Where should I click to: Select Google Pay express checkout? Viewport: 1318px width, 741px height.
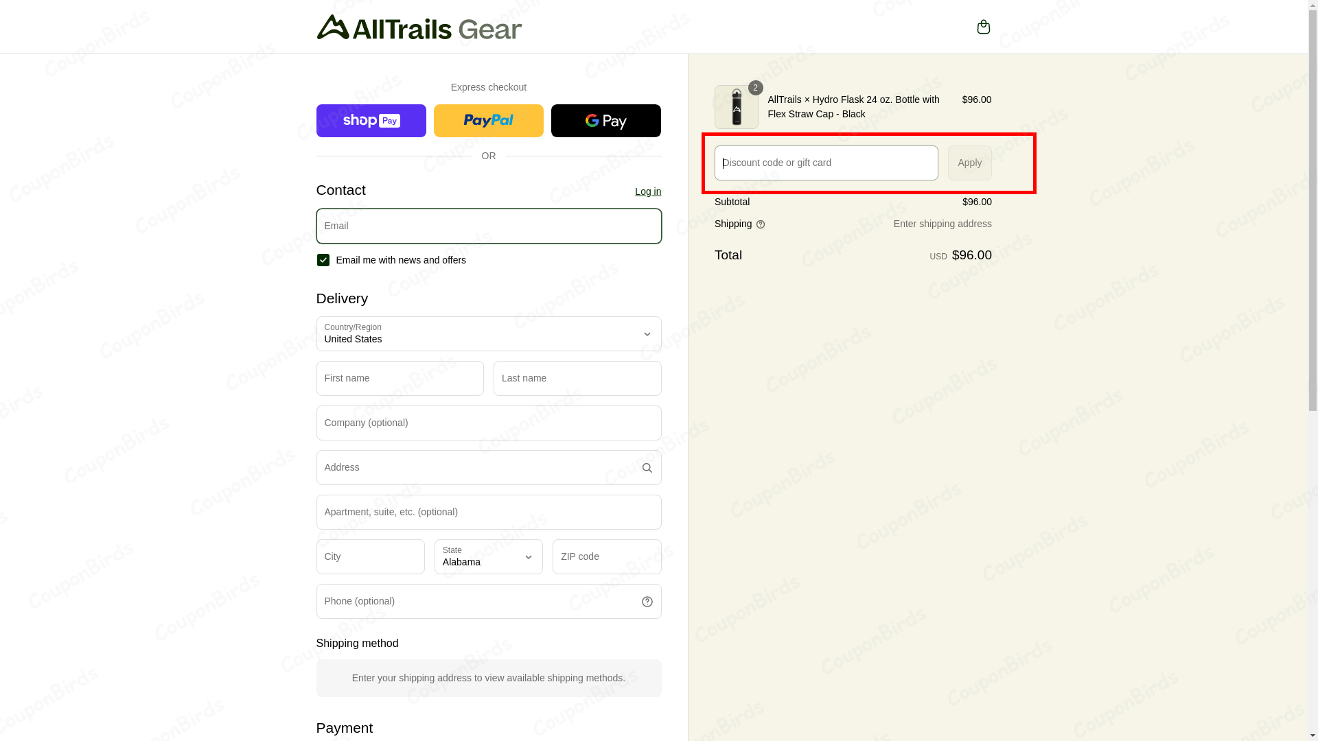pos(605,120)
